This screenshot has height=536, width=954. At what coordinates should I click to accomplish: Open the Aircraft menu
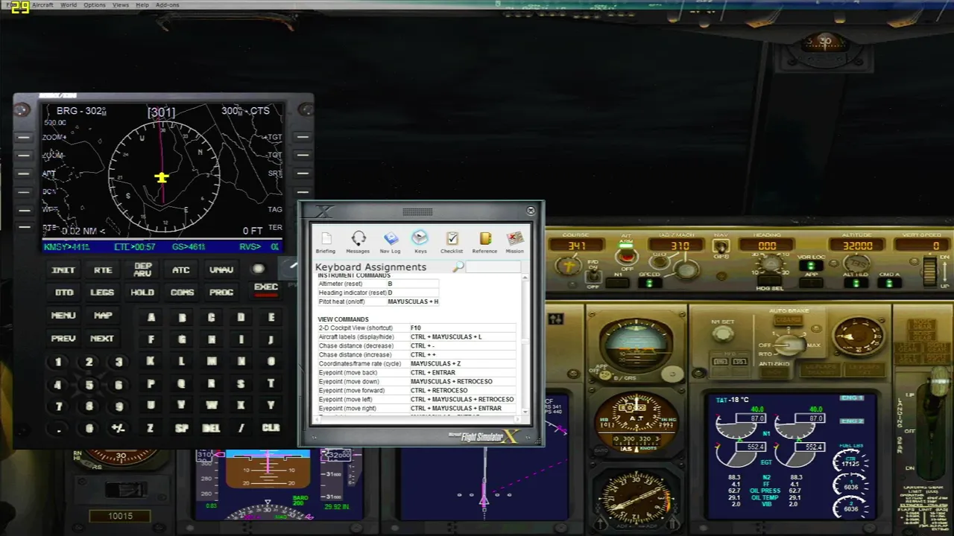42,4
